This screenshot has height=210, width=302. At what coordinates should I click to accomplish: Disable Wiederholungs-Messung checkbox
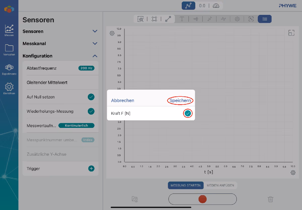tap(91, 111)
